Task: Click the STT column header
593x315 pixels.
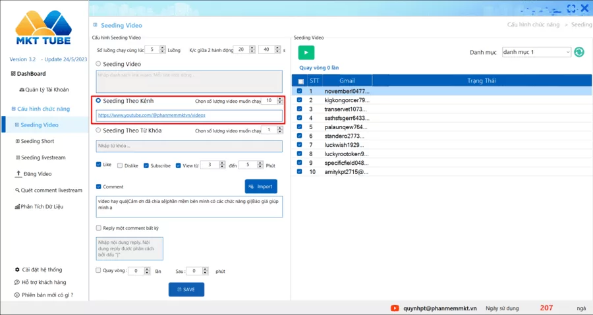Action: [314, 80]
